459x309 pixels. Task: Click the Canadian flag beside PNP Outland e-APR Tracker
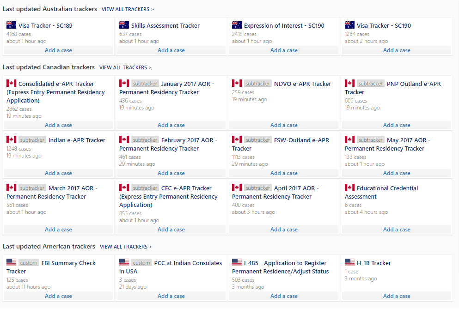click(349, 84)
